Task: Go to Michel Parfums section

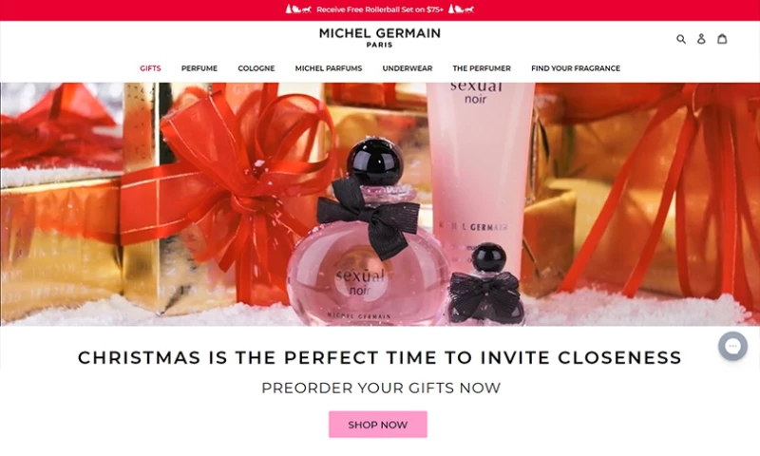Action: click(329, 68)
